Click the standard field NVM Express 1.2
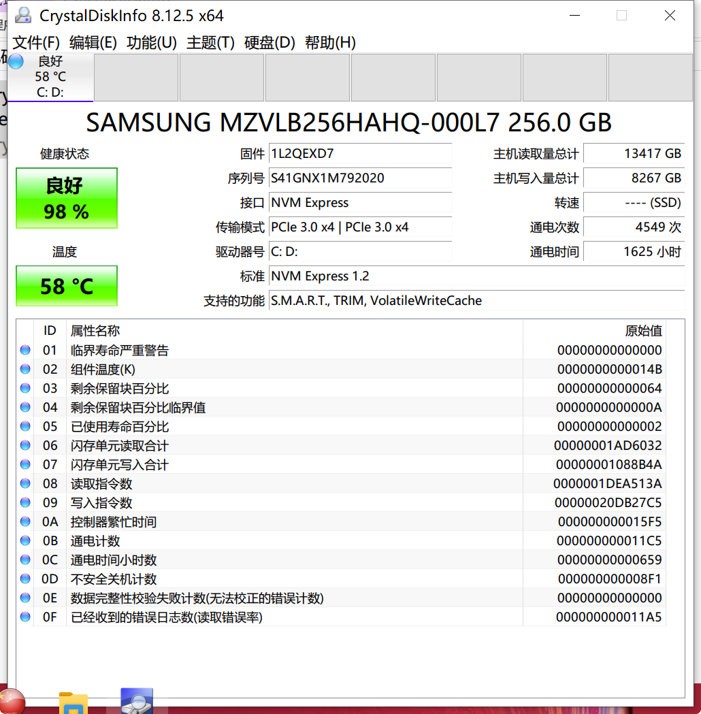The height and width of the screenshot is (714, 701). tap(476, 276)
